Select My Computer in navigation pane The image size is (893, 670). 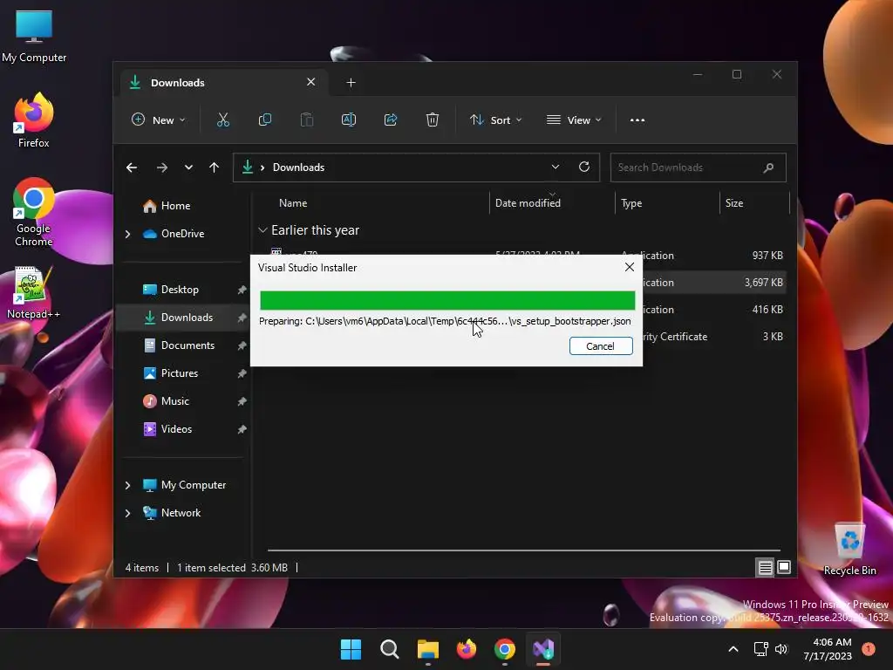(193, 485)
